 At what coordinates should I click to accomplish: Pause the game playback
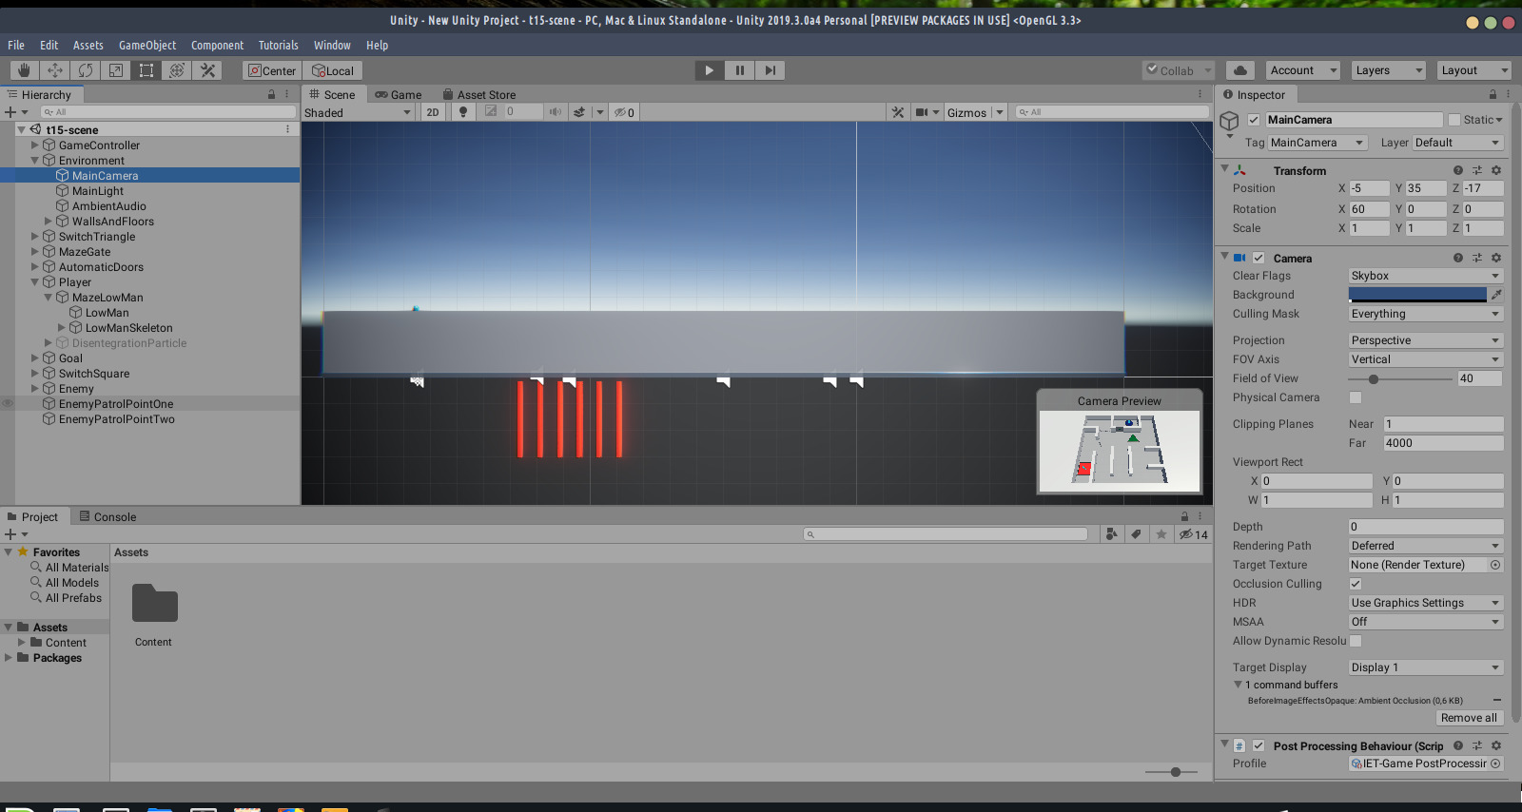[x=739, y=70]
